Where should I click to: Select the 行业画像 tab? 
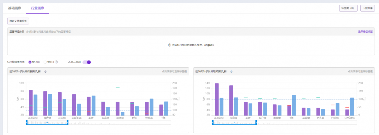point(38,8)
